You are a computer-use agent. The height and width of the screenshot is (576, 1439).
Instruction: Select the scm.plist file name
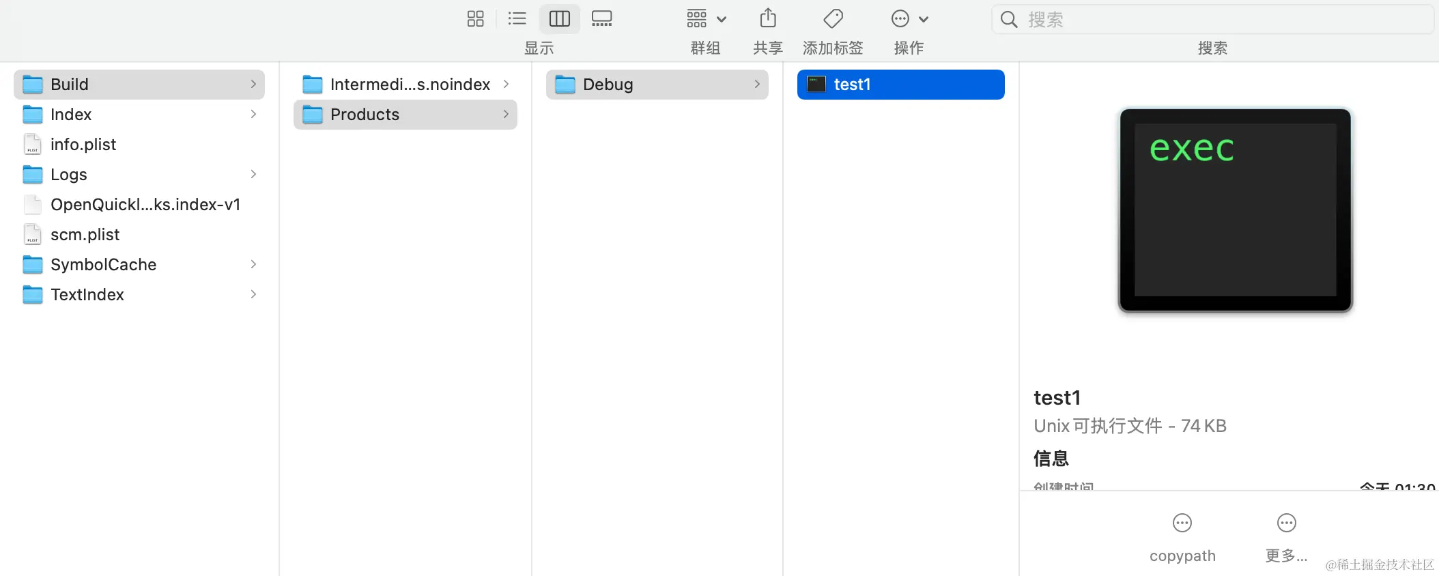click(85, 235)
